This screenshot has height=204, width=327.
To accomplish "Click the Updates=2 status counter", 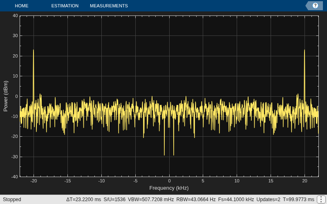I will coord(268,200).
